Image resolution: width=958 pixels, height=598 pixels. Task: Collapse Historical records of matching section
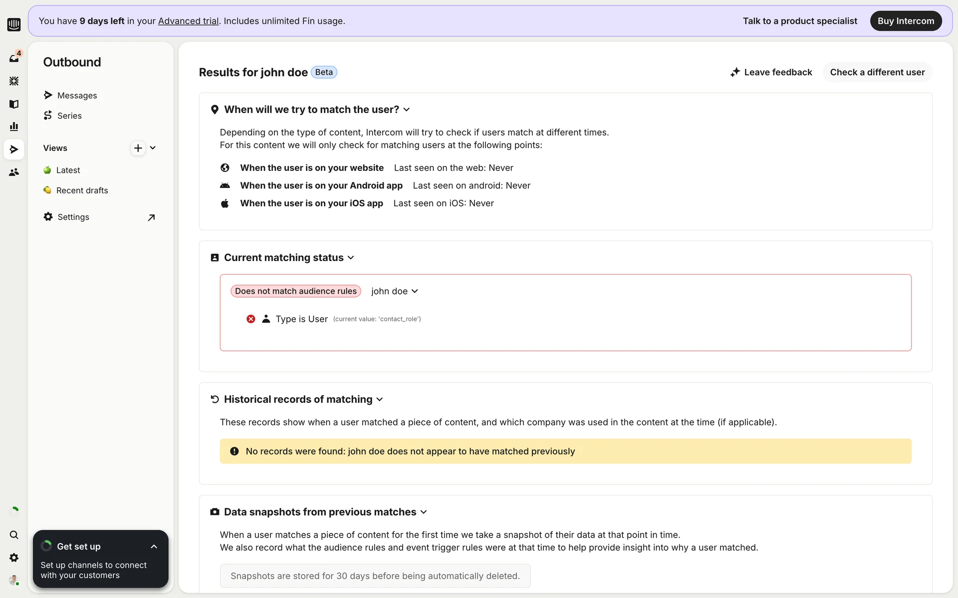click(380, 399)
